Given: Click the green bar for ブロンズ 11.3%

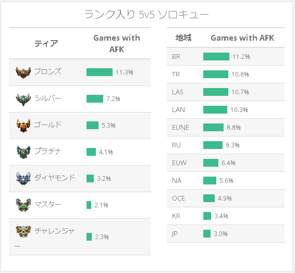Looking at the screenshot, I should 100,72.
